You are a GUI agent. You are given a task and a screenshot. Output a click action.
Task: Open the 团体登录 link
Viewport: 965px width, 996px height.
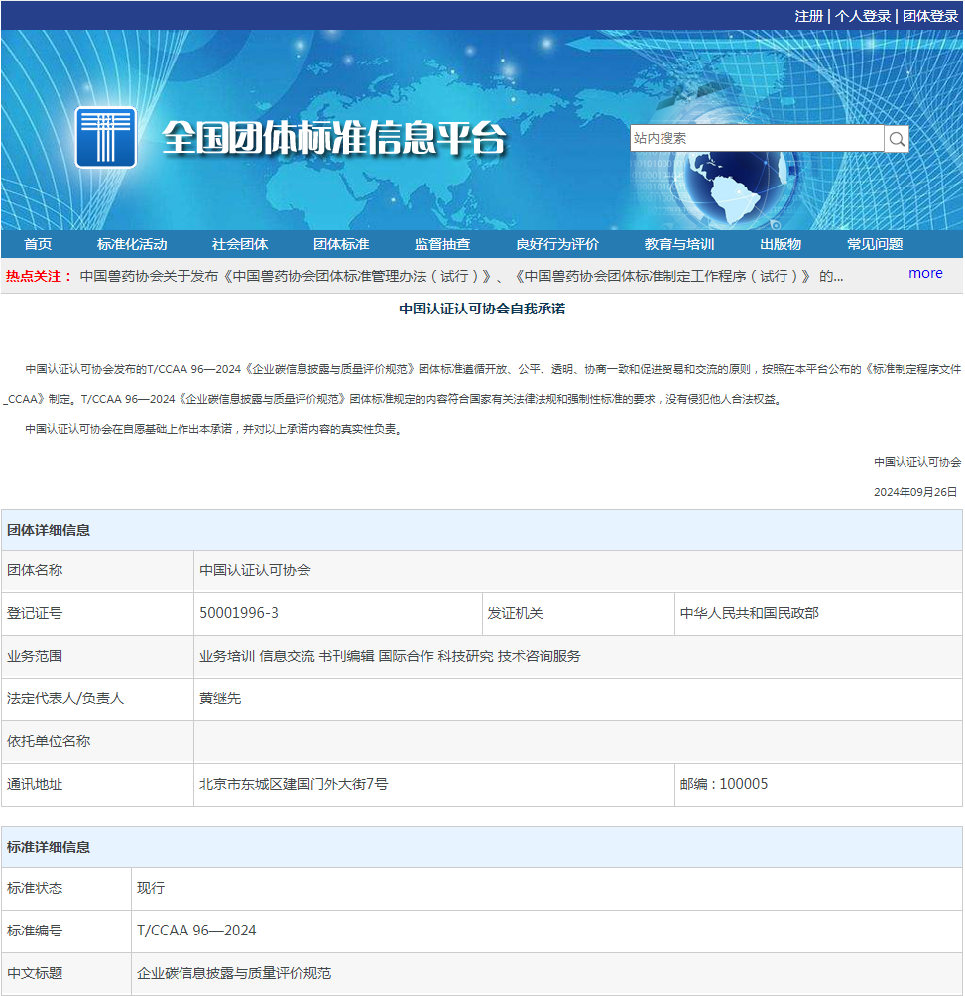pos(930,16)
